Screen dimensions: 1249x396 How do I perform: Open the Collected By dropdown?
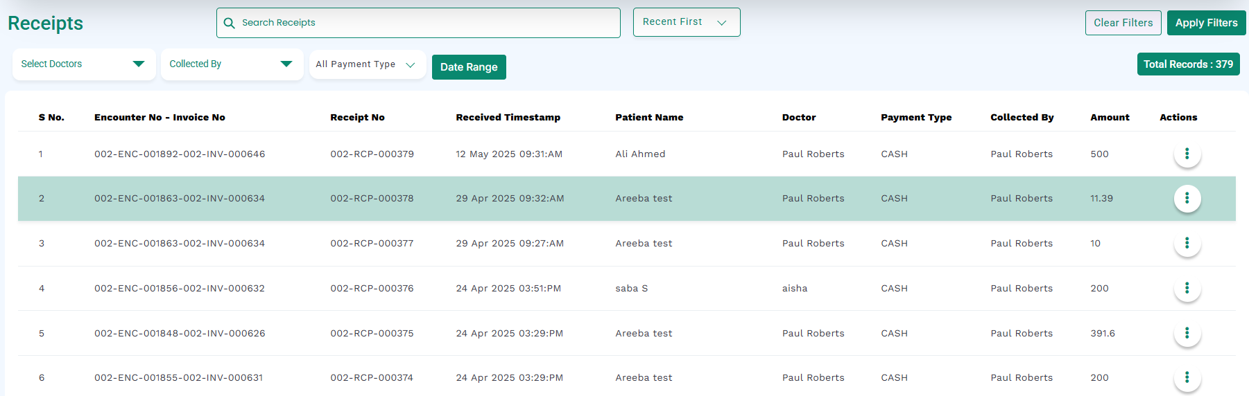click(232, 64)
